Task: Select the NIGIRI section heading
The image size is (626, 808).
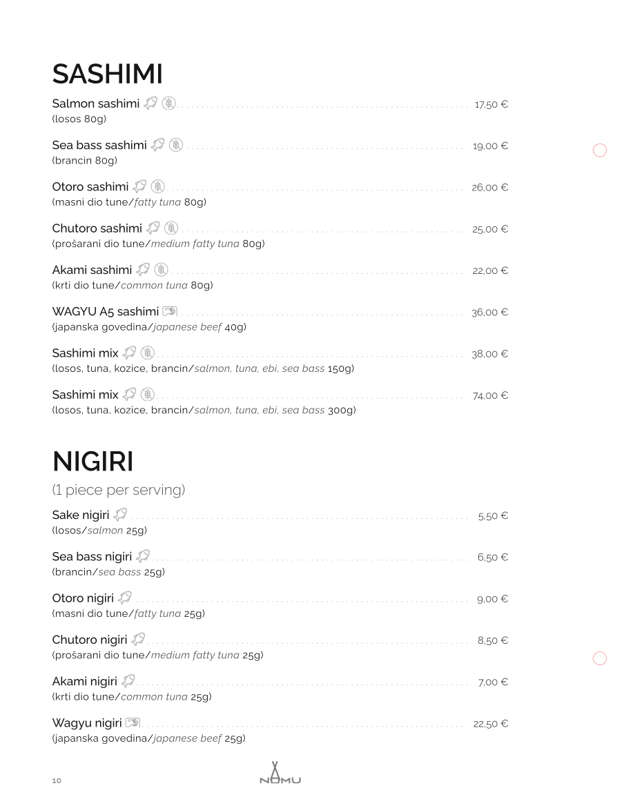Action: (92, 461)
